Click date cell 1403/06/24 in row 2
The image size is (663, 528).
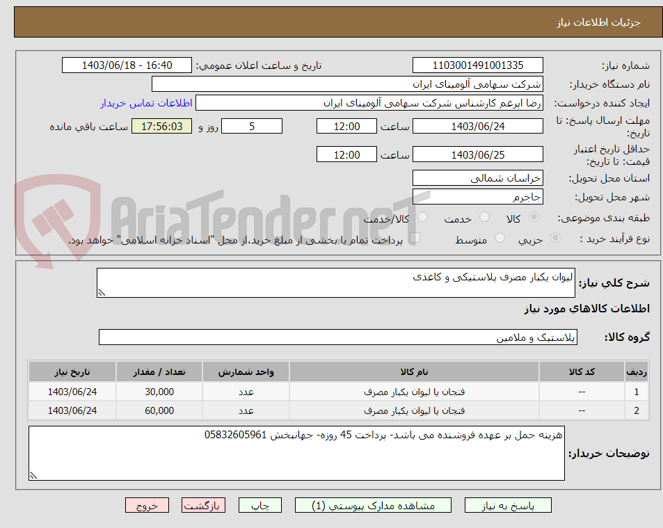72,410
